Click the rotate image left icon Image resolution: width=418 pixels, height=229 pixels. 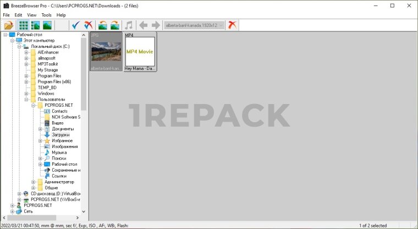[x=102, y=25]
